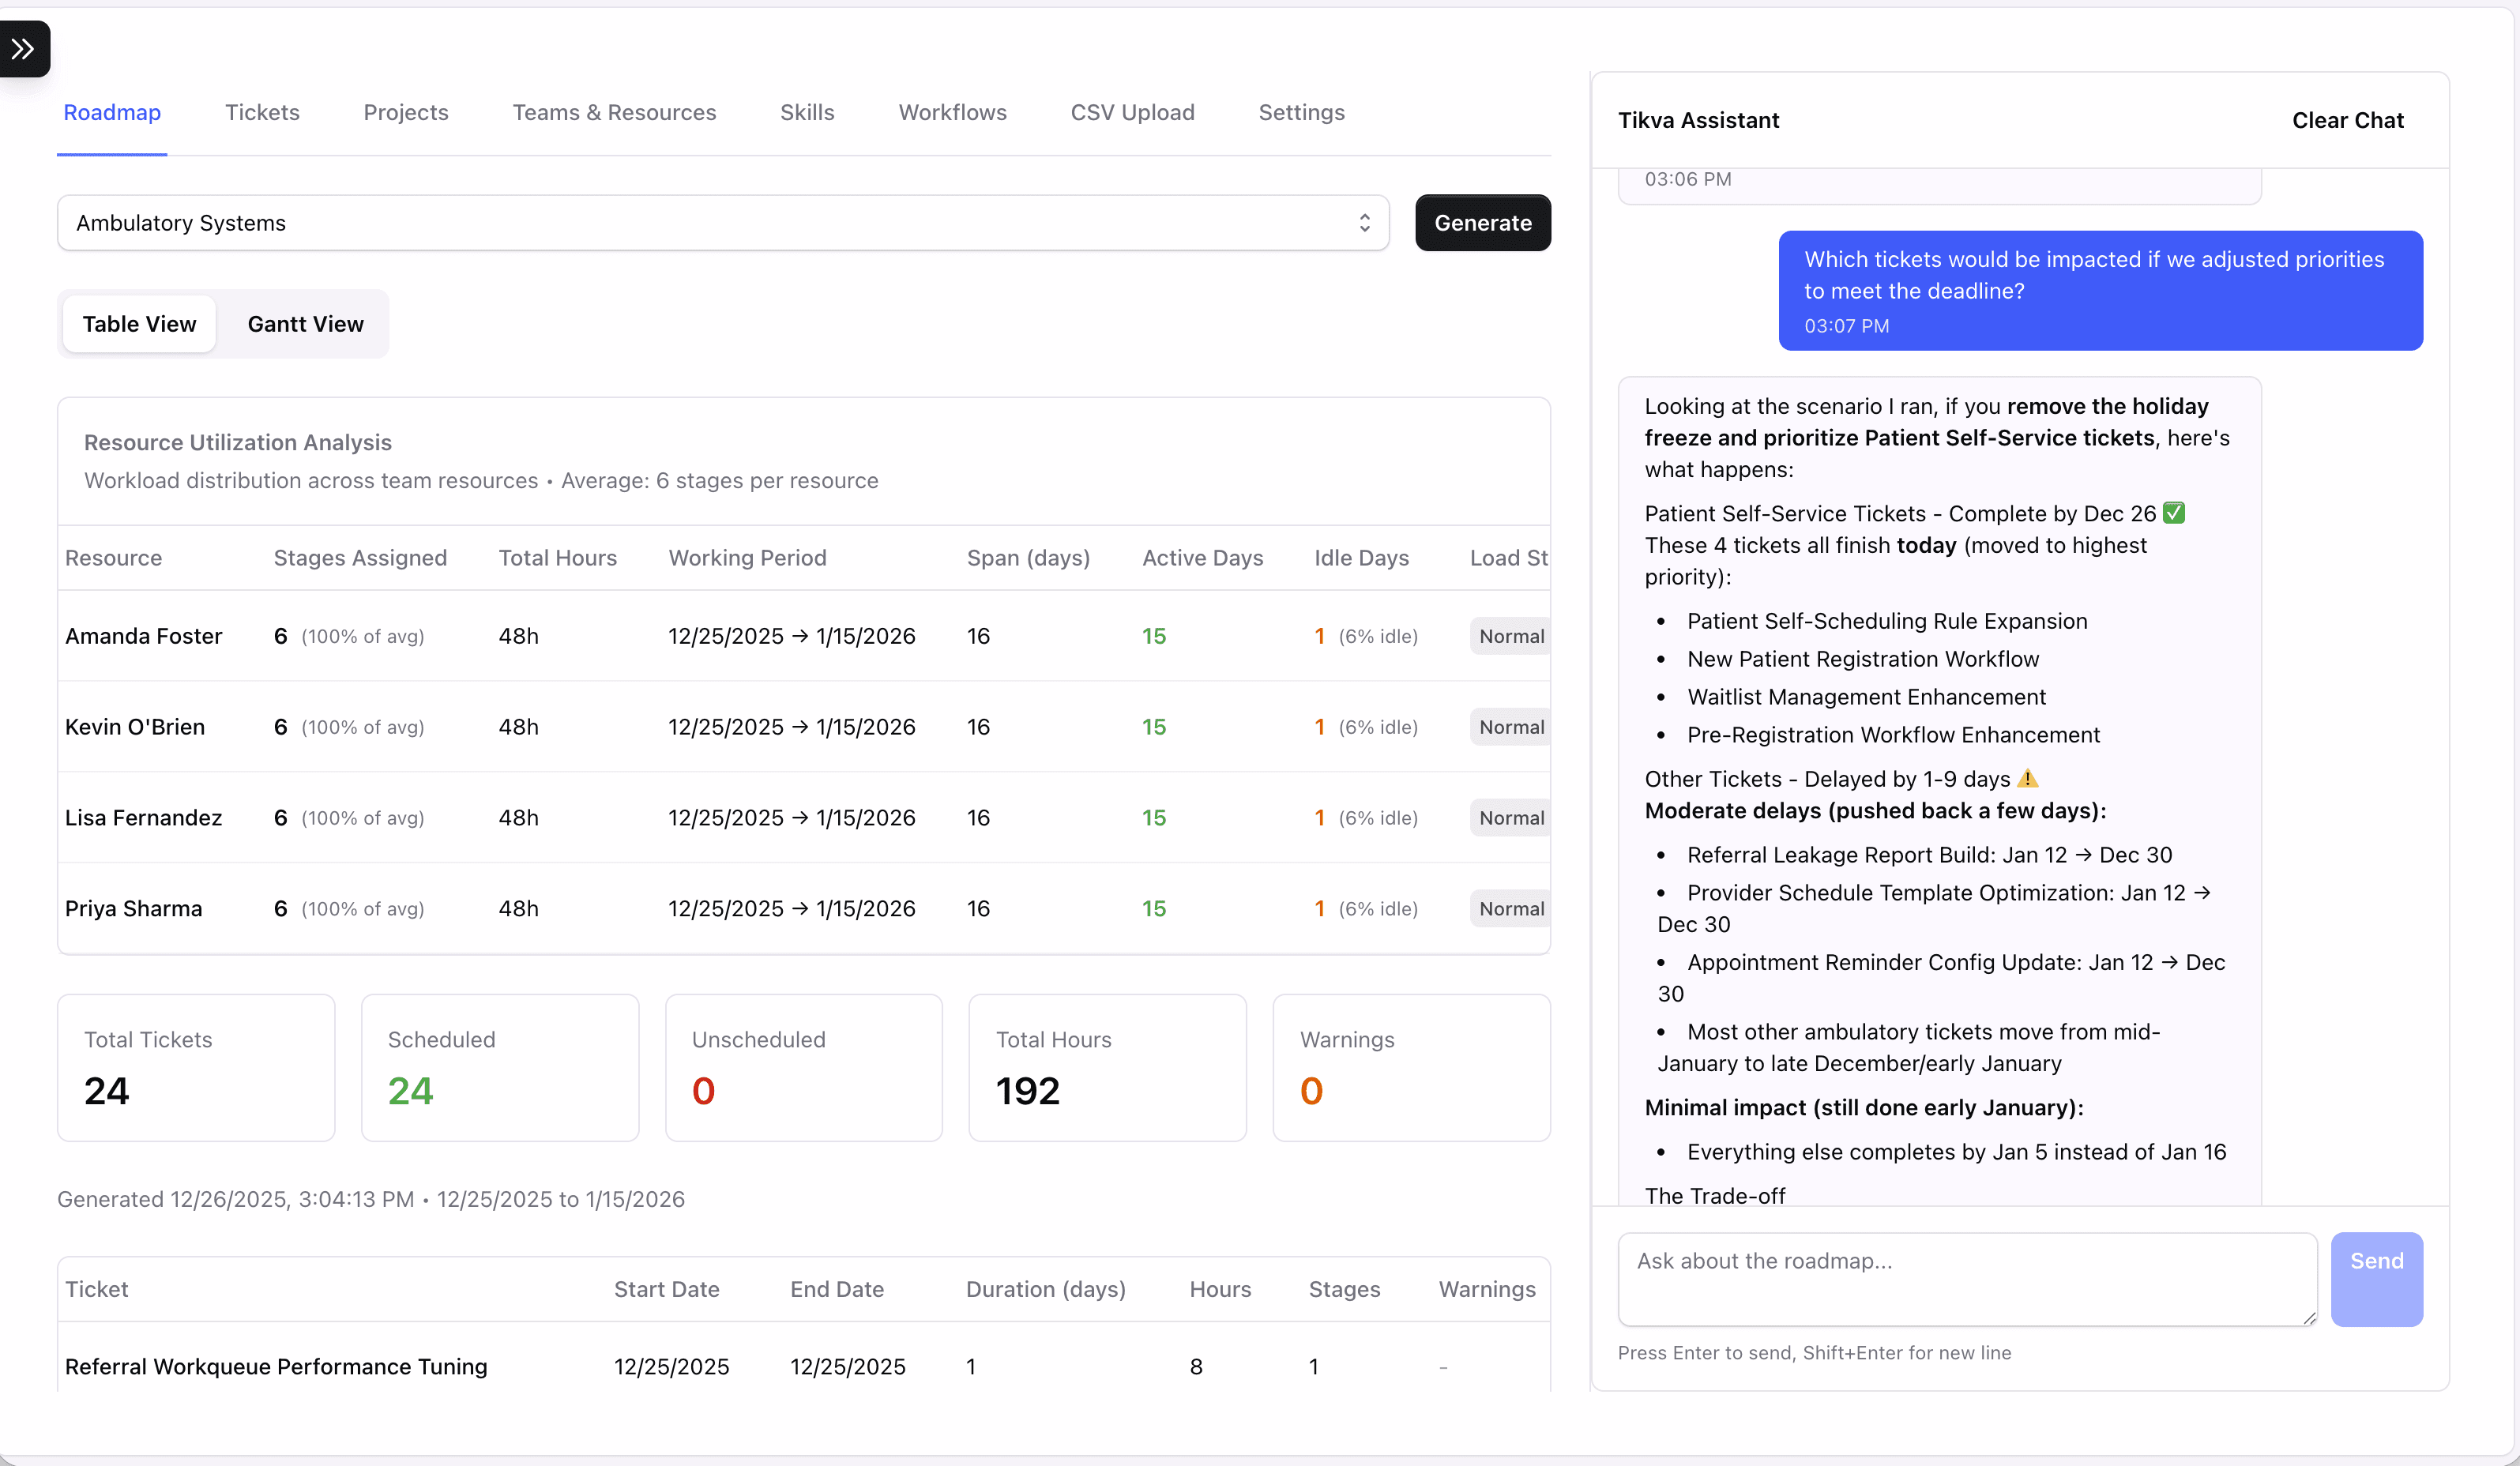Click Clear Chat in assistant panel
This screenshot has width=2520, height=1466.
pyautogui.click(x=2347, y=120)
